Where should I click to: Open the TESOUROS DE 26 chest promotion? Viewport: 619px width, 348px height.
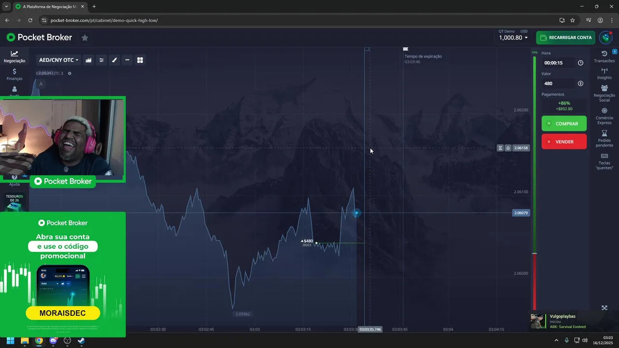click(x=15, y=203)
